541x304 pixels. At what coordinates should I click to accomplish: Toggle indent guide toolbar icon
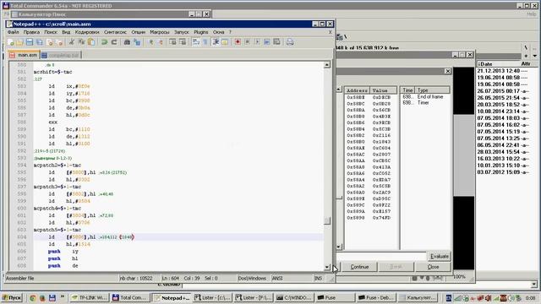pyautogui.click(x=216, y=42)
